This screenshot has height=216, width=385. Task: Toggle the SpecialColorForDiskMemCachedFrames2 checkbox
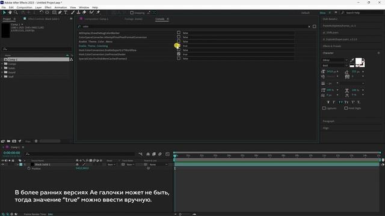pos(179,58)
